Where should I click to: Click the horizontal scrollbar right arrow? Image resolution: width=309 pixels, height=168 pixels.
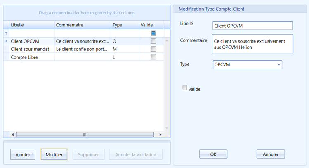point(160,135)
